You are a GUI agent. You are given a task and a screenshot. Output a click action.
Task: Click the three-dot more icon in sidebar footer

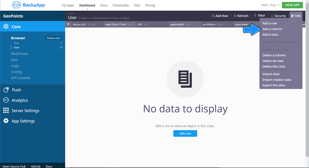tap(60, 167)
